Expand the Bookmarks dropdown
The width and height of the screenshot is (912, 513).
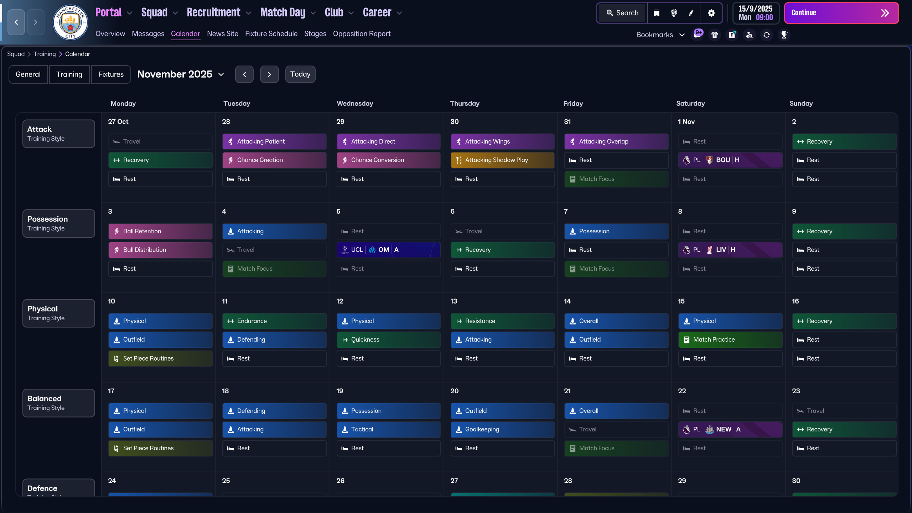[682, 35]
